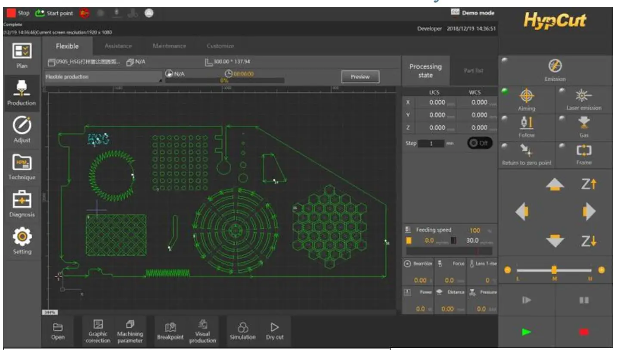Click the Pressure readout

[x=482, y=301]
